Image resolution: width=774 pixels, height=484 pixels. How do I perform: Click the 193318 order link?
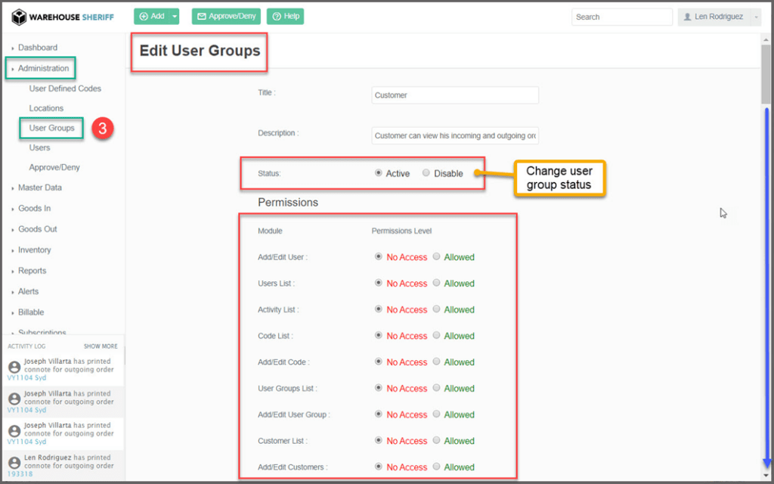[x=19, y=474]
